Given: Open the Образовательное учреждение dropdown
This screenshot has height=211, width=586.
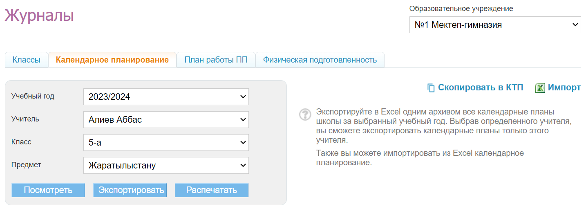Looking at the screenshot, I should [x=495, y=25].
